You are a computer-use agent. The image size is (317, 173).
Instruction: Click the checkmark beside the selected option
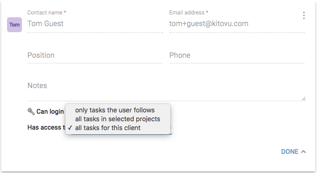[70, 128]
